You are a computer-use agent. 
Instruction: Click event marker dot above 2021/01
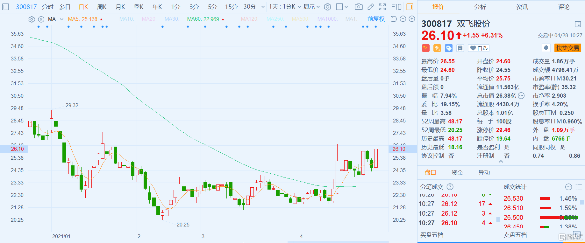[68, 27]
